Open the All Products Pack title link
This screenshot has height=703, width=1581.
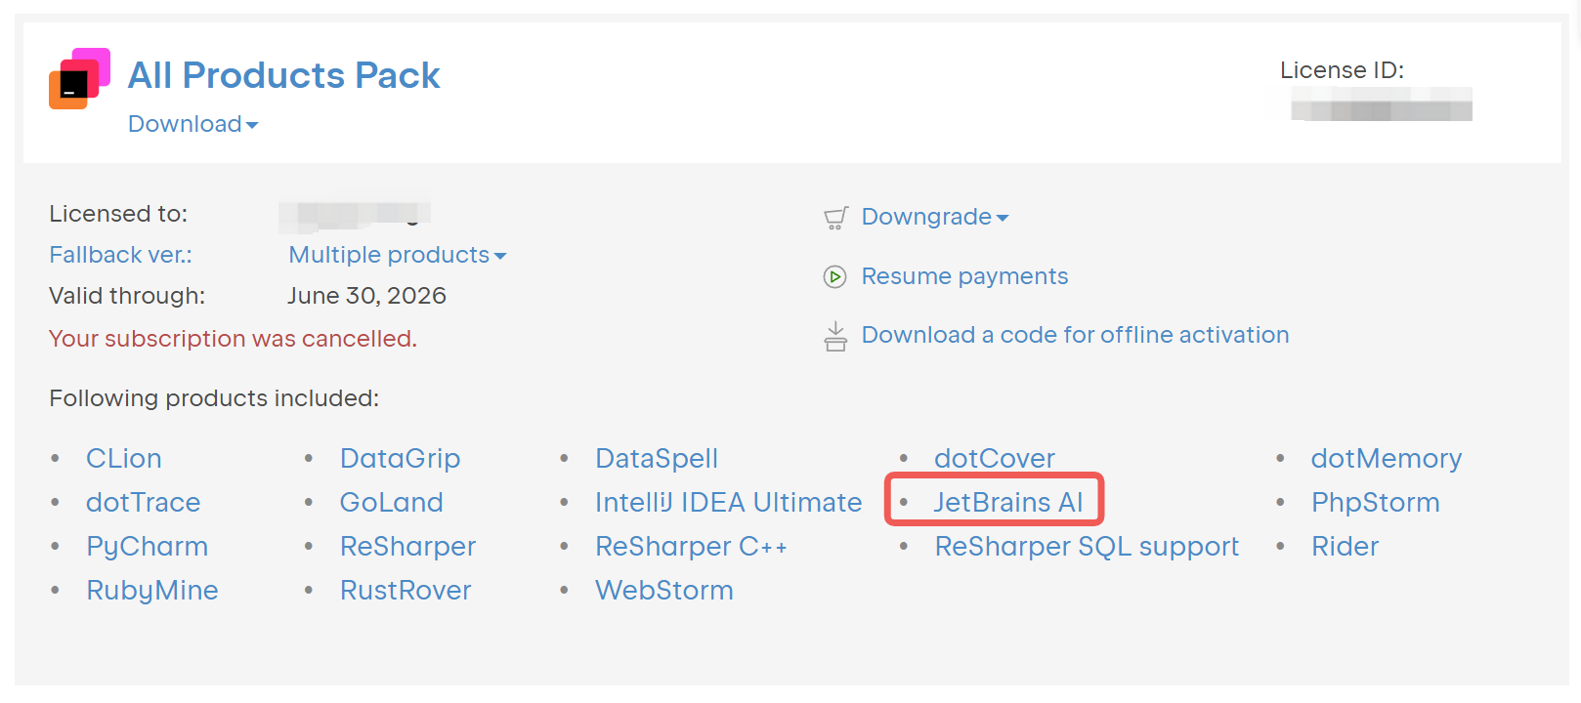click(284, 75)
